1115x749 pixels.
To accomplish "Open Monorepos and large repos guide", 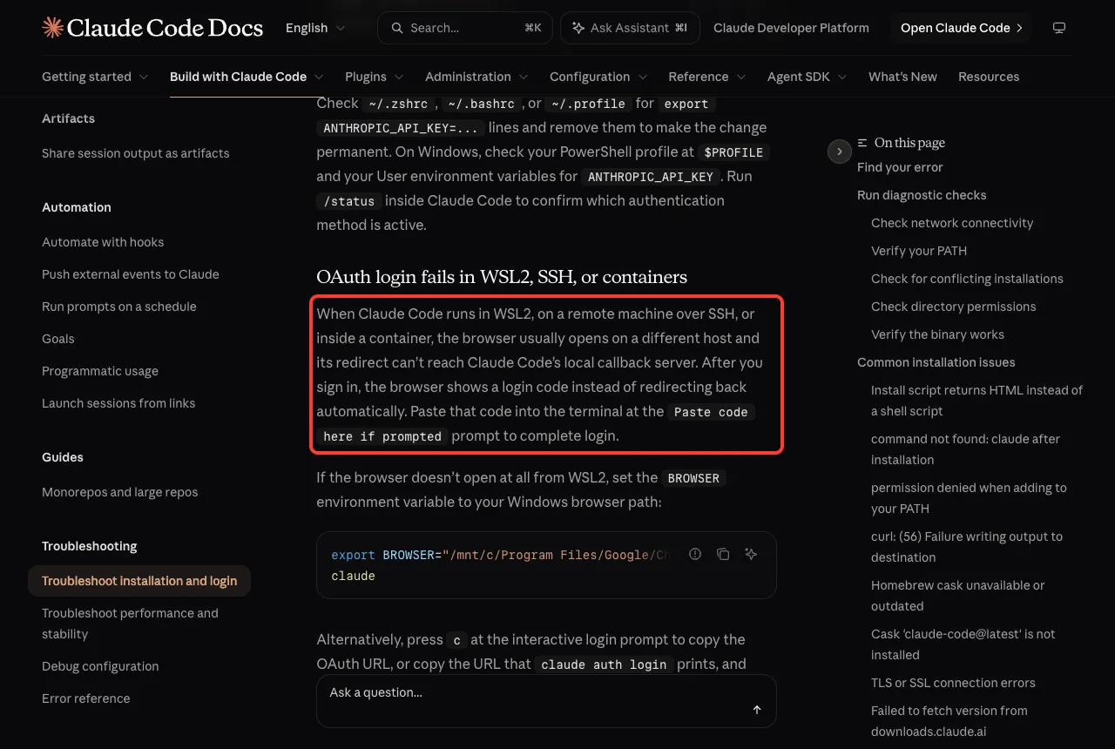I will tap(120, 492).
